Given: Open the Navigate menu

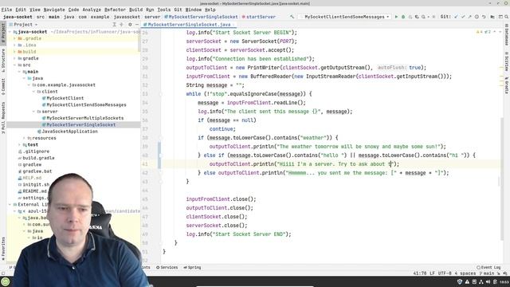Looking at the screenshot, I should coord(54,10).
